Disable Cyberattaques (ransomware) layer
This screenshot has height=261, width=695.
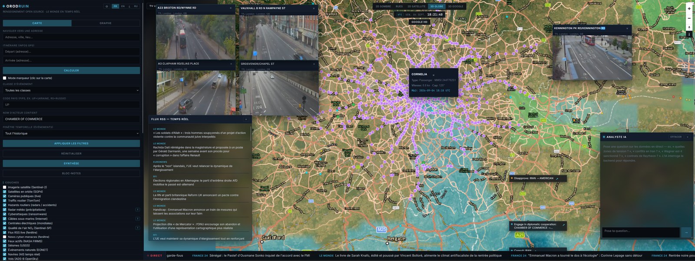click(5, 214)
